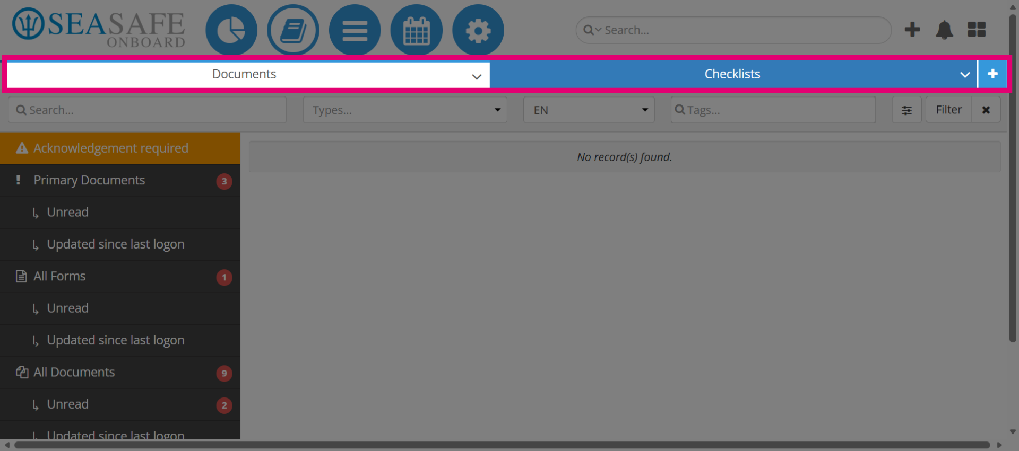Viewport: 1019px width, 451px height.
Task: Click the vertical scrollbar thumb
Action: tap(1013, 178)
